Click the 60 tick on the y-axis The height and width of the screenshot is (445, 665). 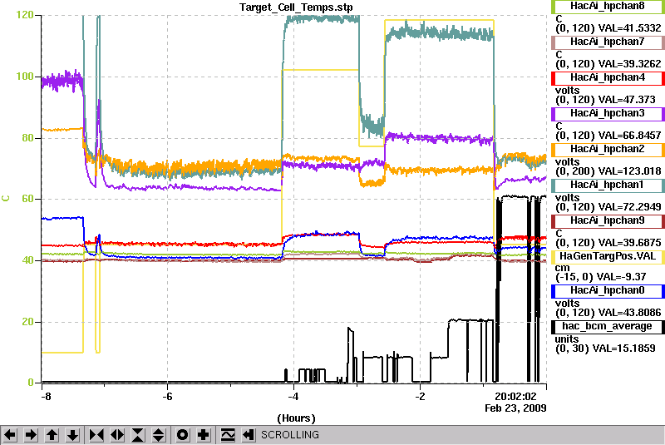(27, 199)
